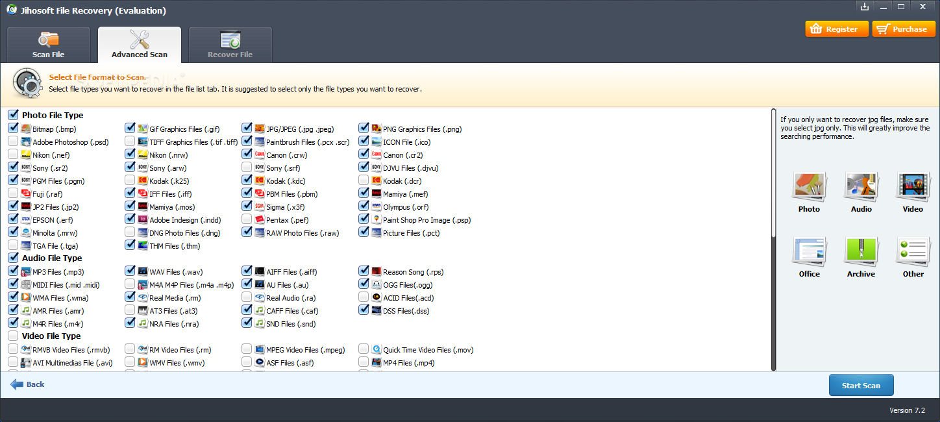Screen dimensions: 940x422
Task: Toggle the Photo File Type checkbox
Action: point(13,115)
